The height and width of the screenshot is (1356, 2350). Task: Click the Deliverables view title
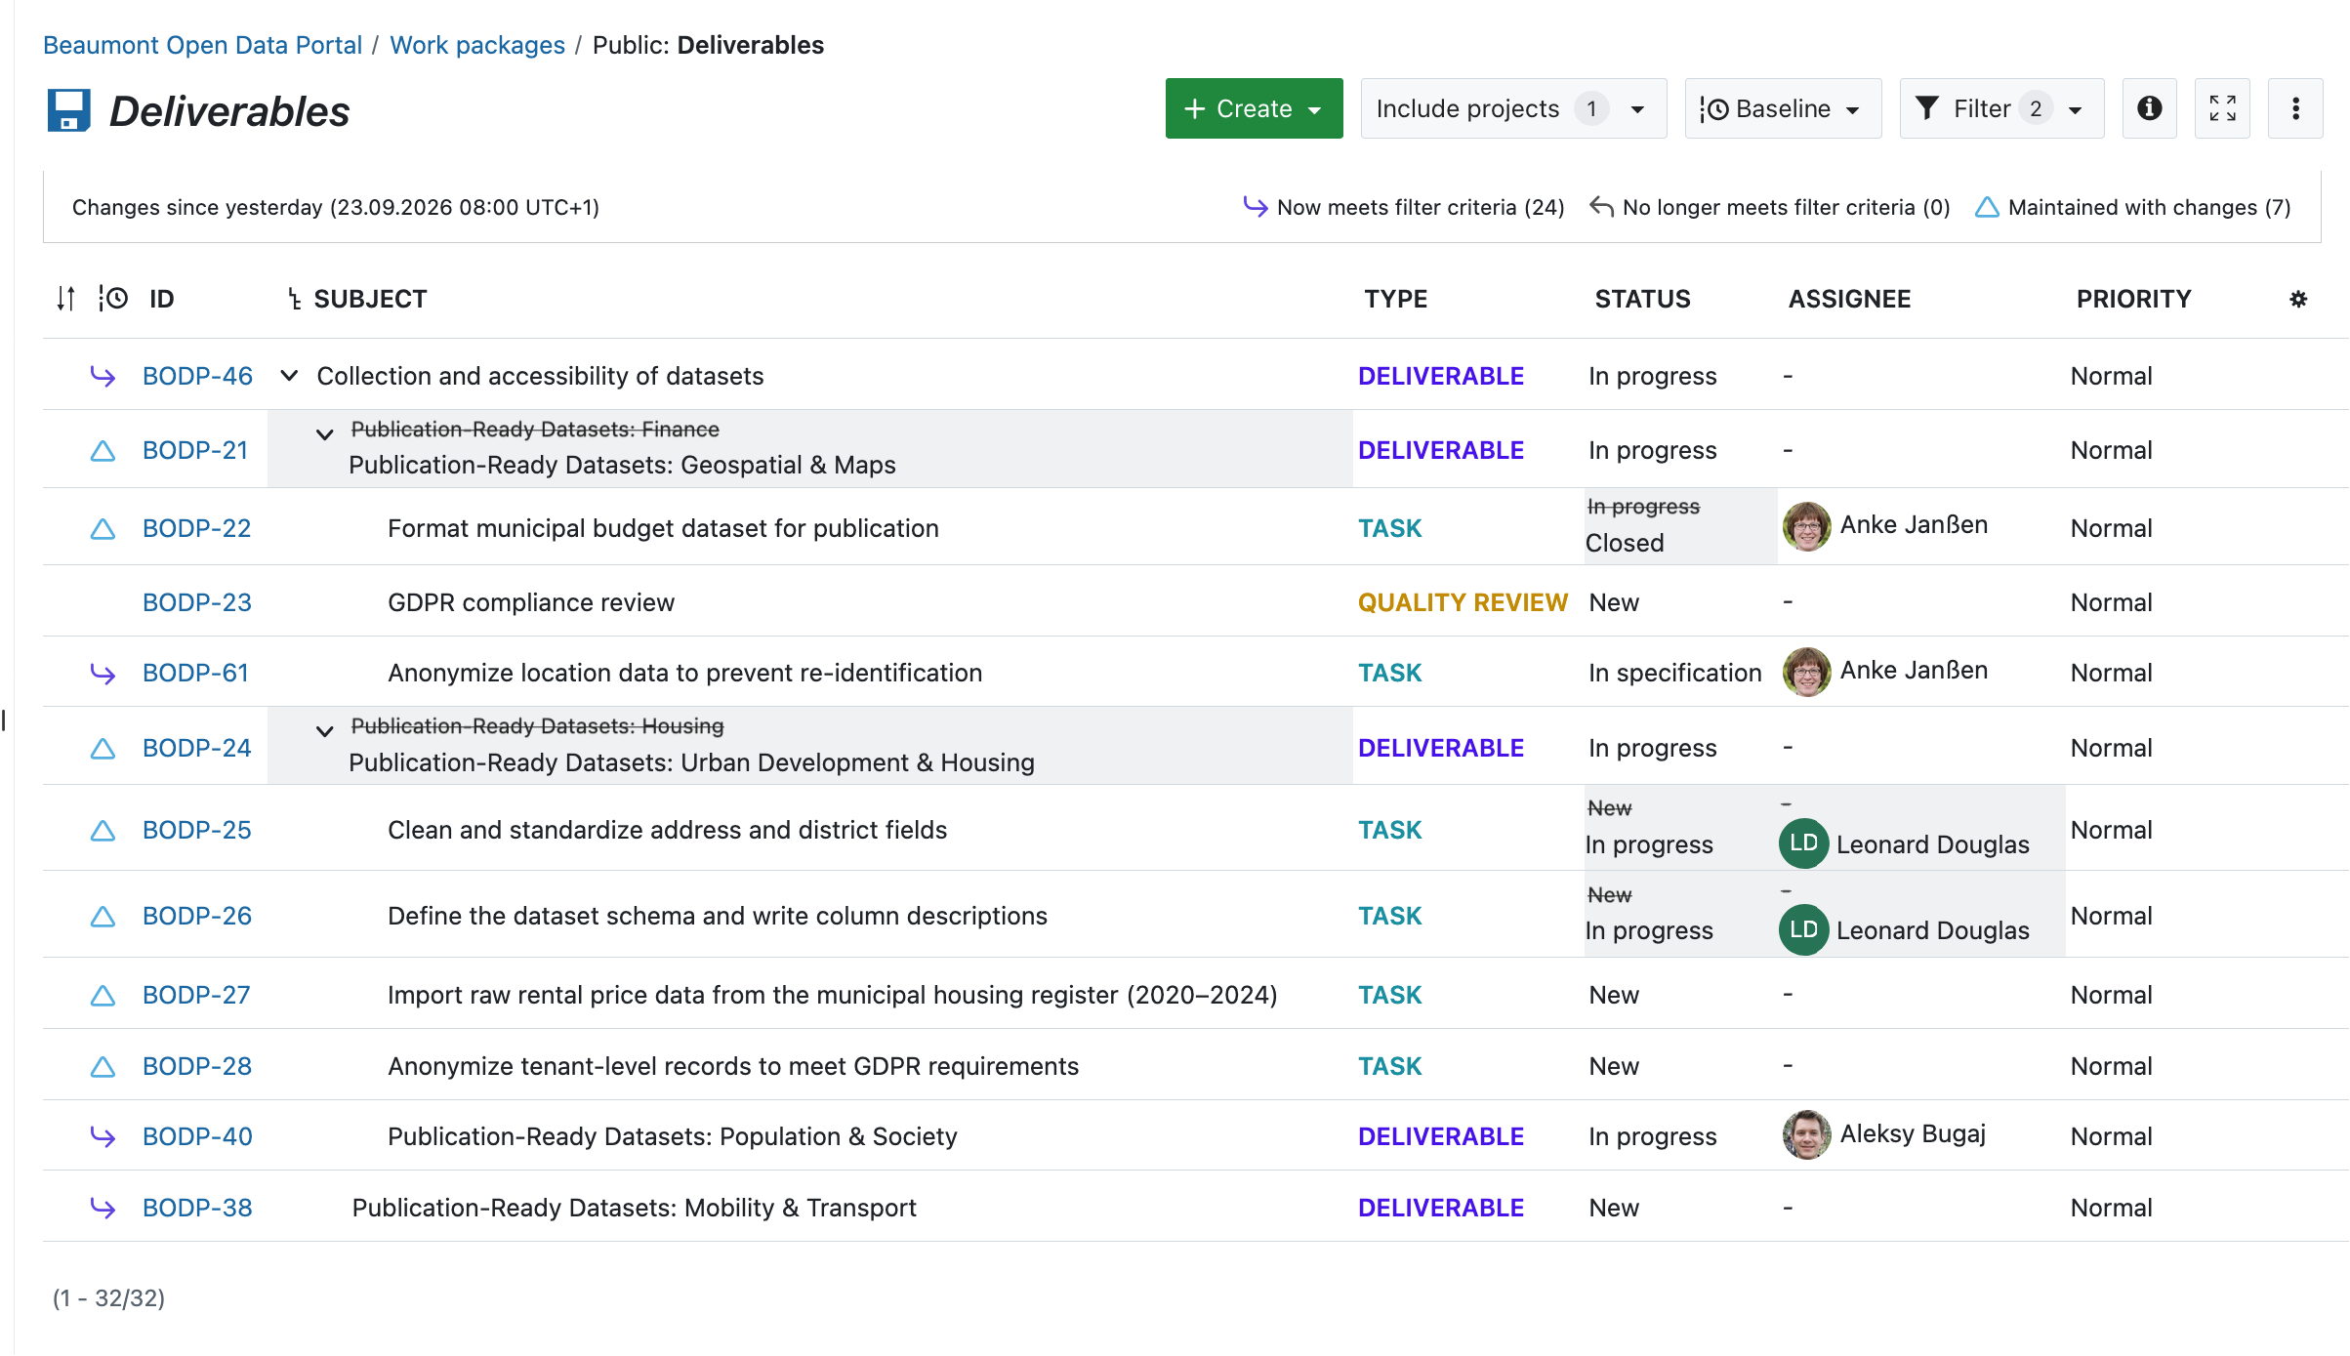click(229, 110)
